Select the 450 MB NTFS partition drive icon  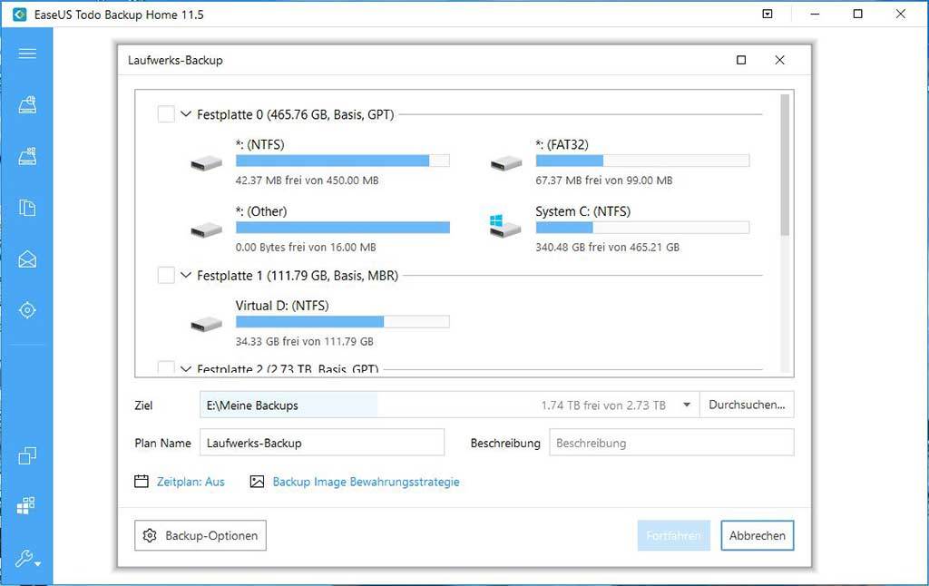click(206, 164)
